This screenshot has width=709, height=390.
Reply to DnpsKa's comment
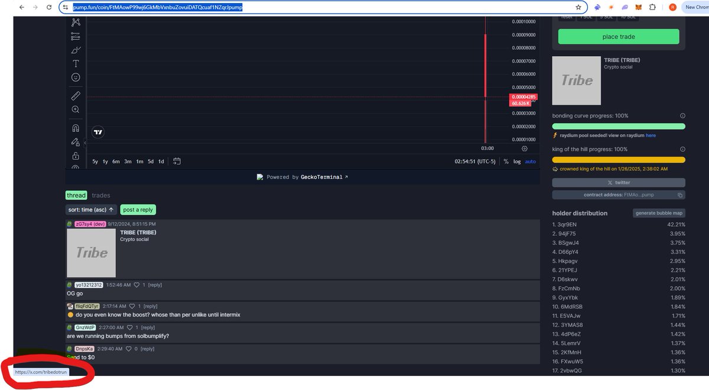click(x=147, y=349)
